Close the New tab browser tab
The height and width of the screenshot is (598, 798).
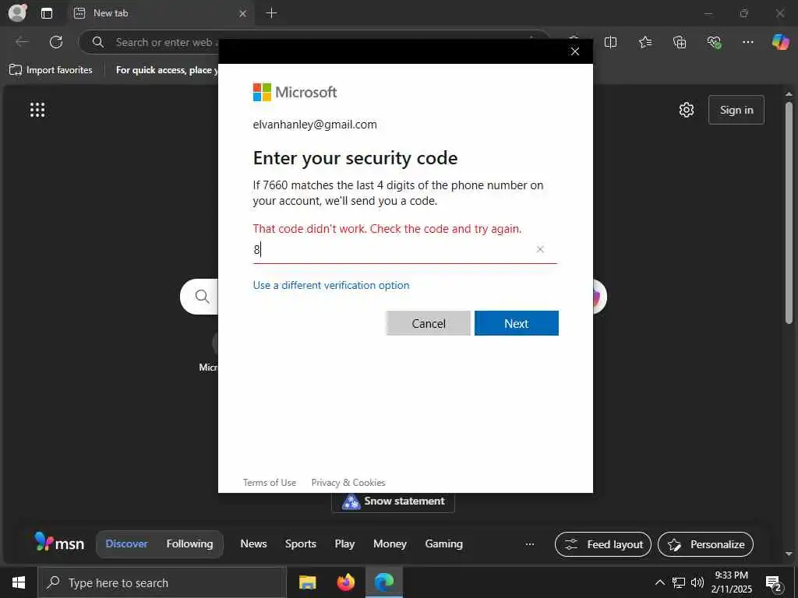click(x=243, y=14)
